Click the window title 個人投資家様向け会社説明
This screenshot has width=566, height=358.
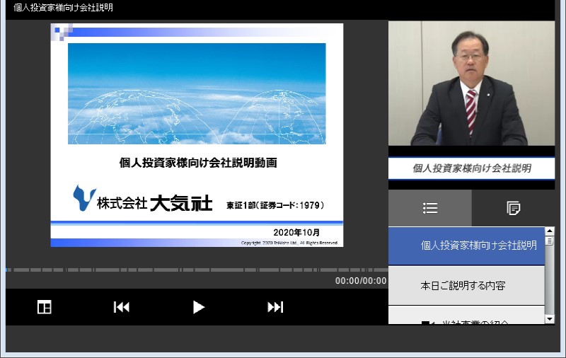pos(63,7)
